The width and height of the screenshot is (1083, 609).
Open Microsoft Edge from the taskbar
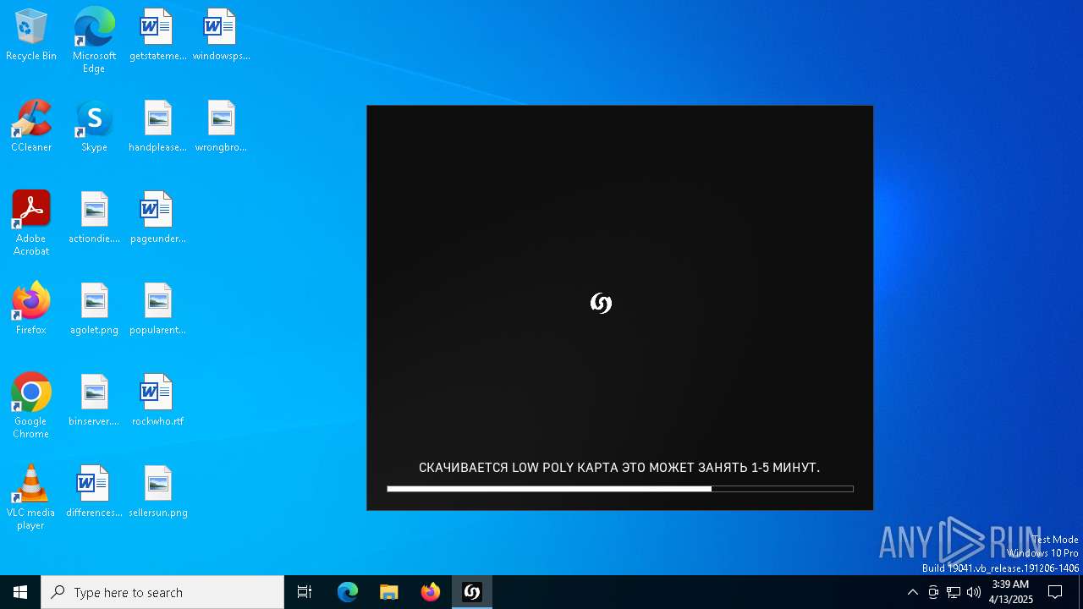pyautogui.click(x=348, y=592)
